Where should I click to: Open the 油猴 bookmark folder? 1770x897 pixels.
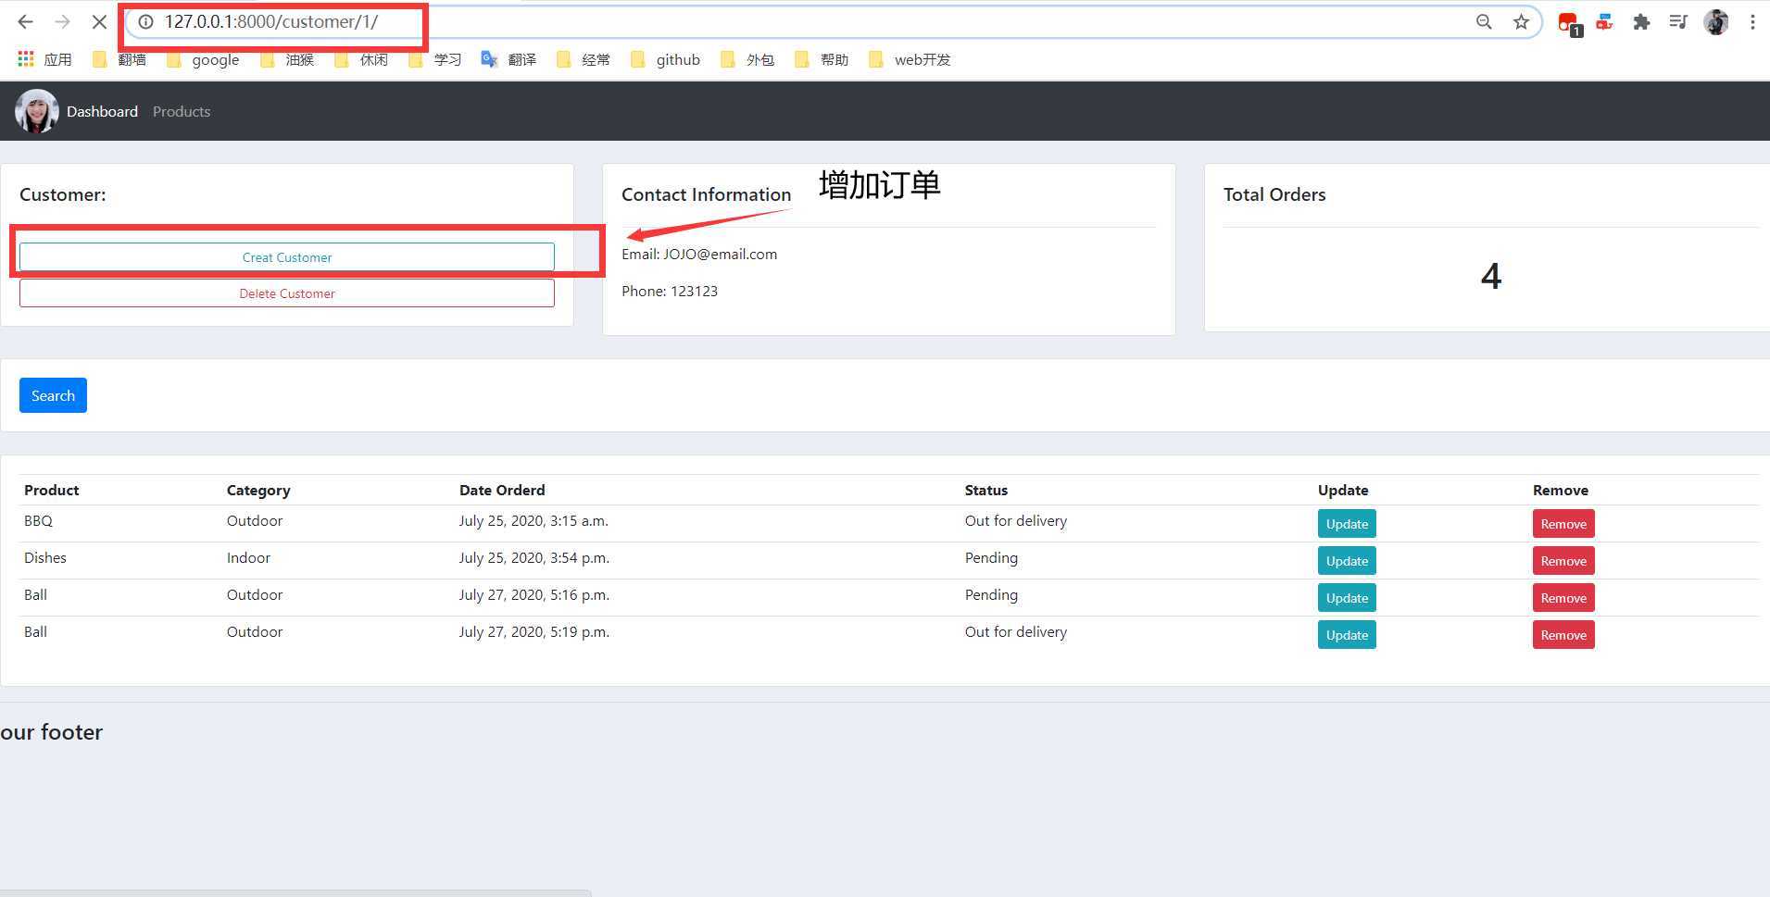click(x=287, y=59)
